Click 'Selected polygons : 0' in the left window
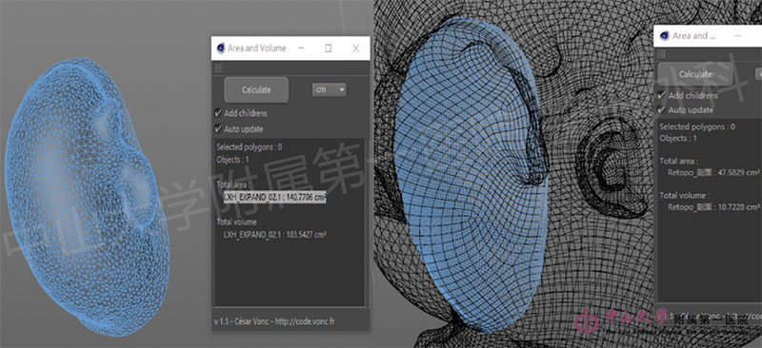762x348 pixels. [250, 146]
